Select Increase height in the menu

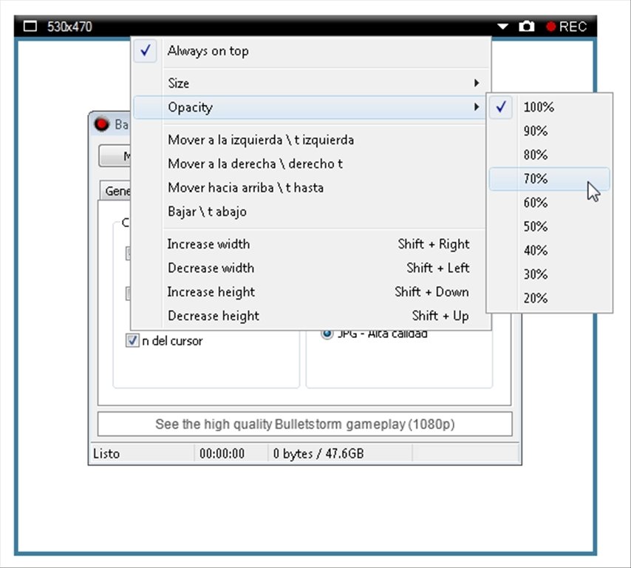(310, 291)
